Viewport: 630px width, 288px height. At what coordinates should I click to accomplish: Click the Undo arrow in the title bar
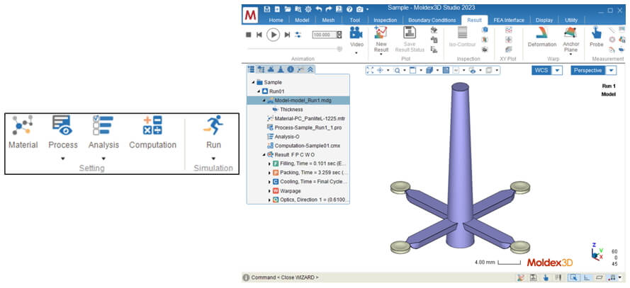coord(319,8)
